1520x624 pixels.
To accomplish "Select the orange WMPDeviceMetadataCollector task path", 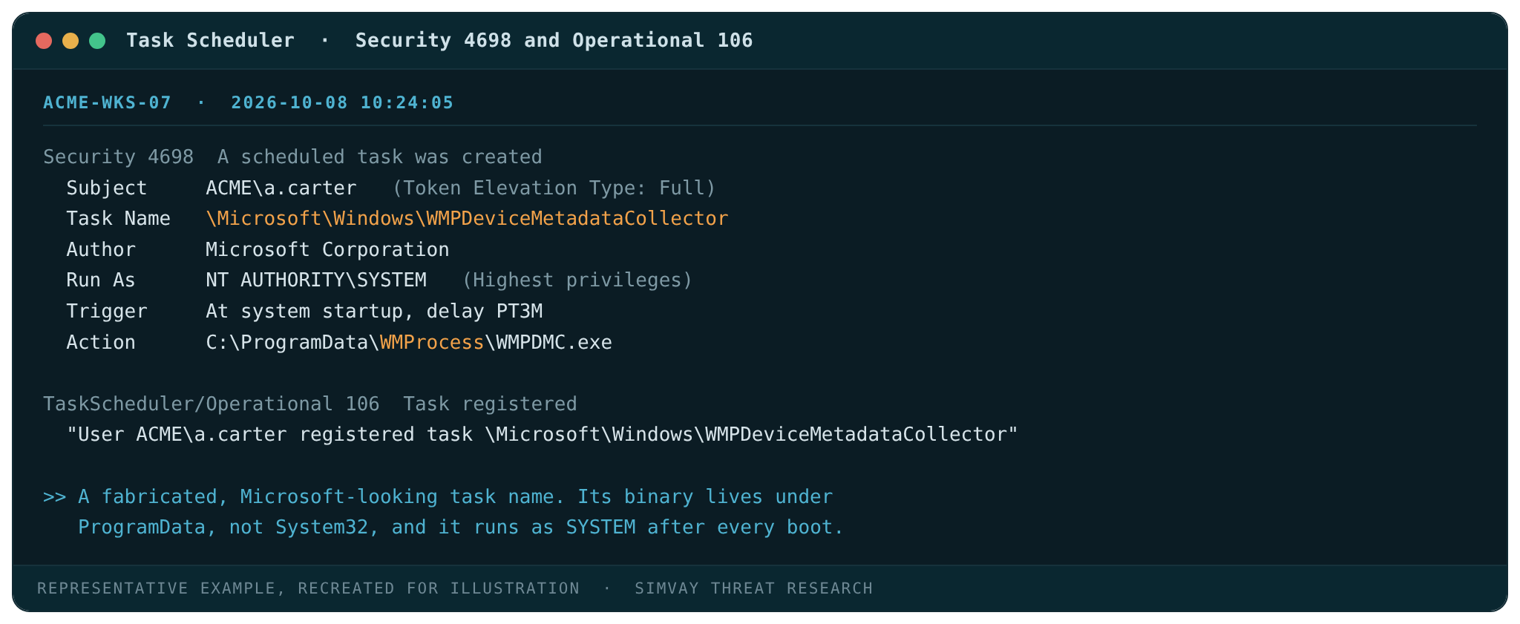I will pos(467,219).
